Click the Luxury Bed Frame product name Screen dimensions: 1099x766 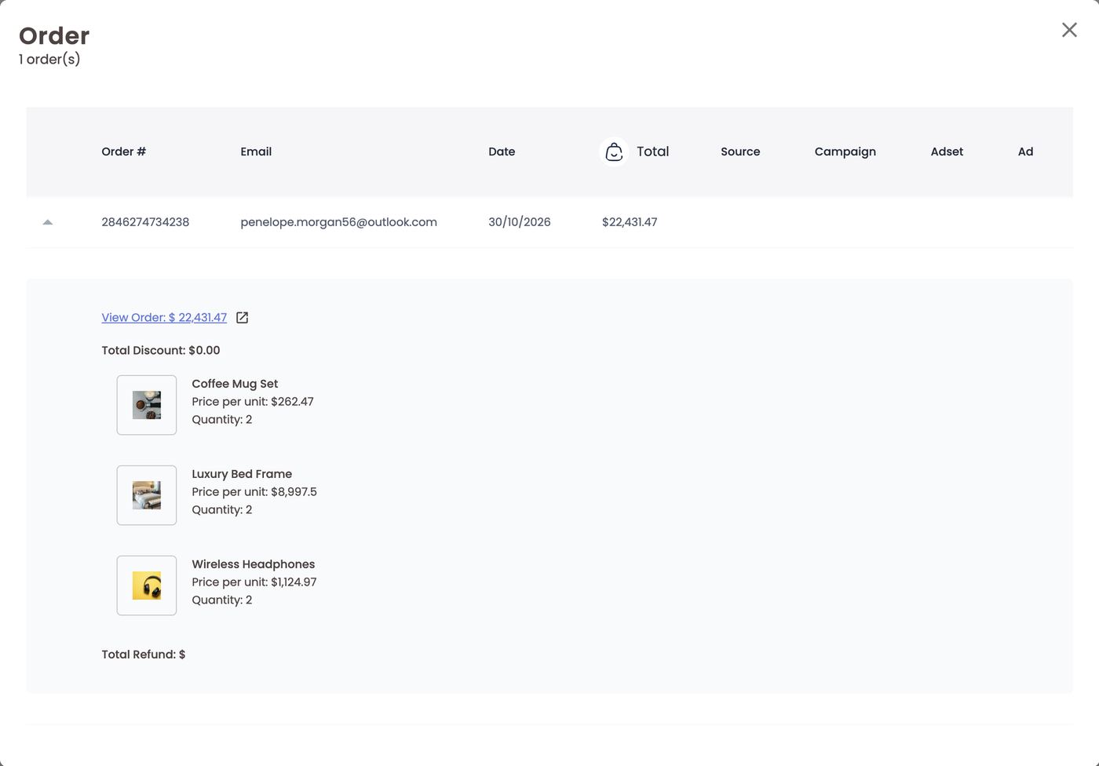tap(242, 474)
